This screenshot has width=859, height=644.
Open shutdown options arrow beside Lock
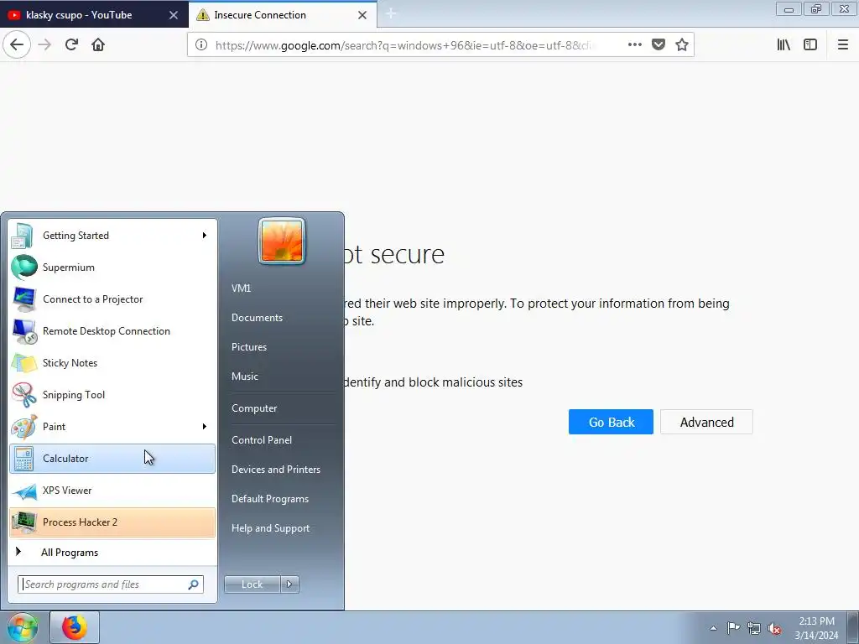coord(289,584)
